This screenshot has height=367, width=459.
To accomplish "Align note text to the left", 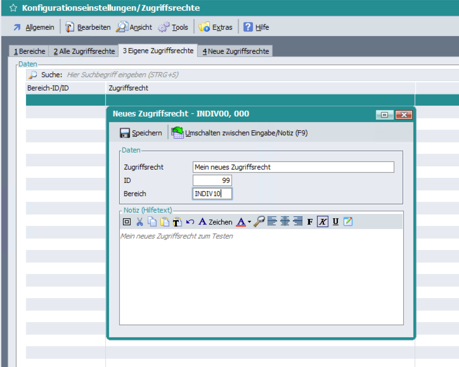I will point(272,221).
